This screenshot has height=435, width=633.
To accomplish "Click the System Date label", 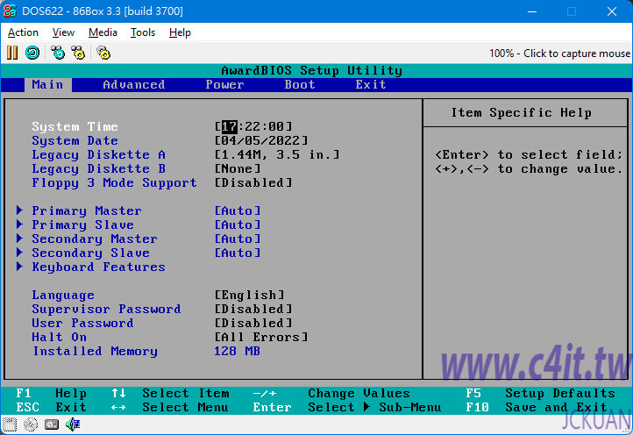I will [75, 140].
